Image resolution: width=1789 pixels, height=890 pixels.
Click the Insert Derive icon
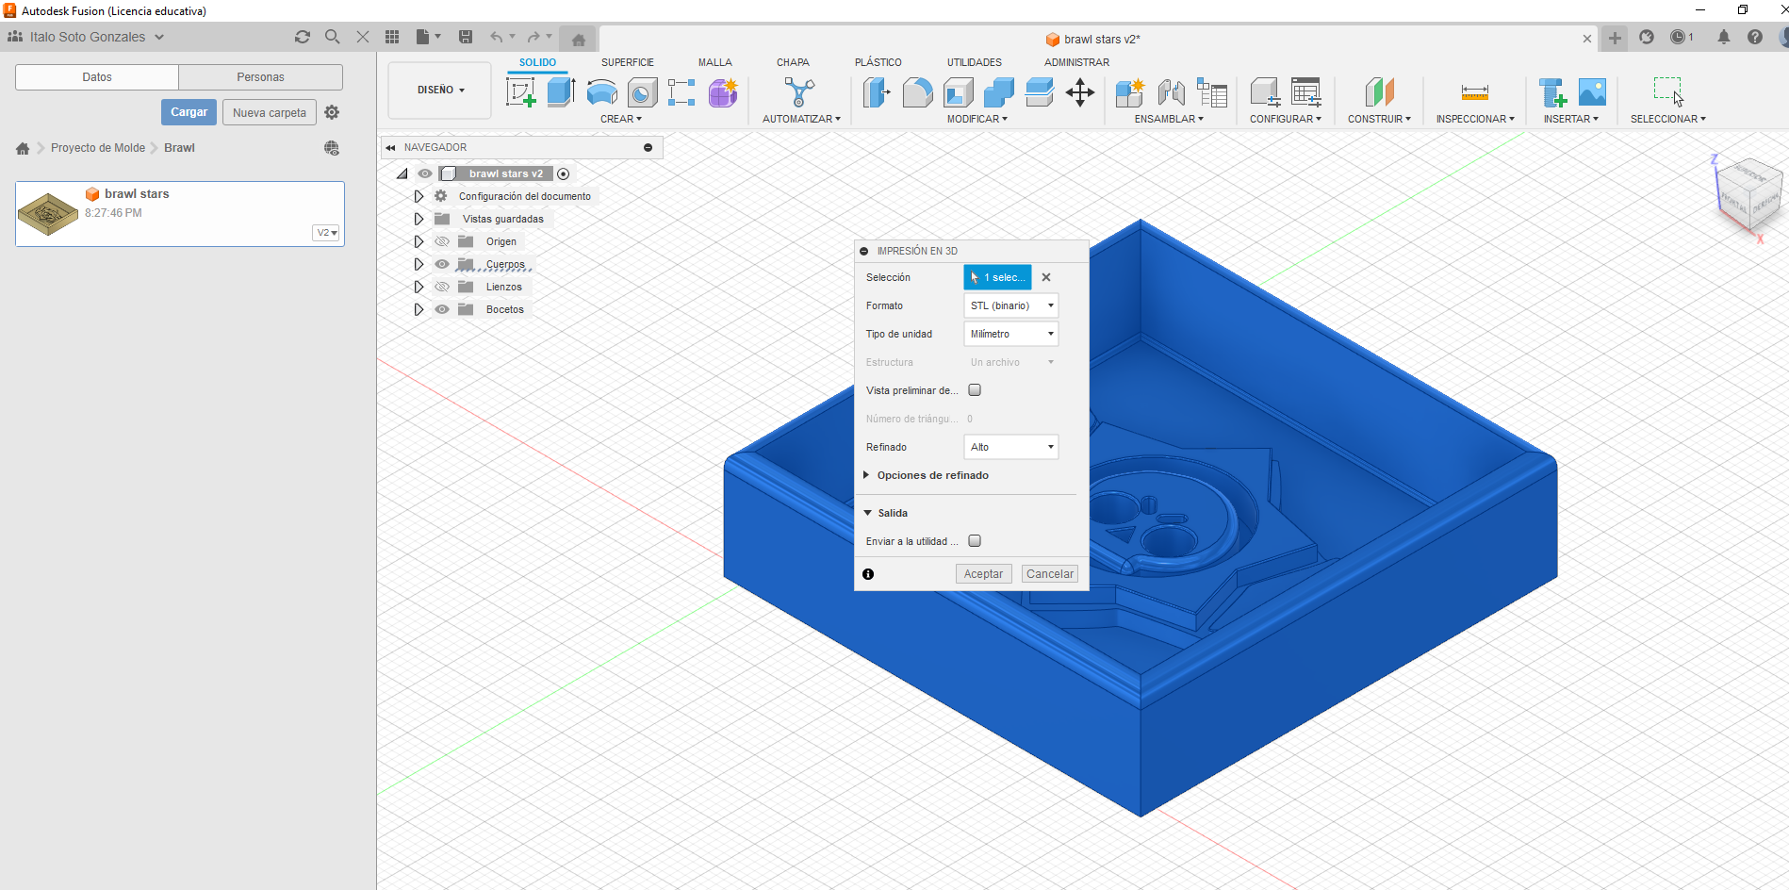[x=1551, y=92]
